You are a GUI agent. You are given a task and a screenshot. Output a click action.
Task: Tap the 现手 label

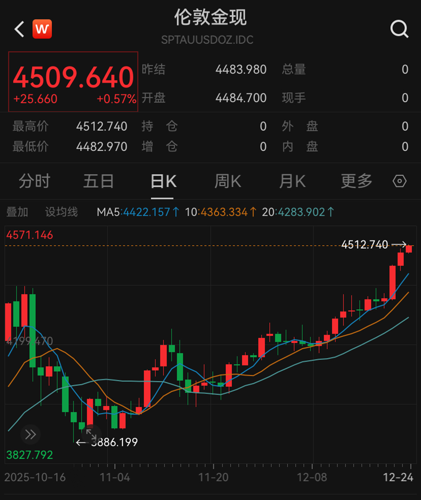pyautogui.click(x=294, y=98)
